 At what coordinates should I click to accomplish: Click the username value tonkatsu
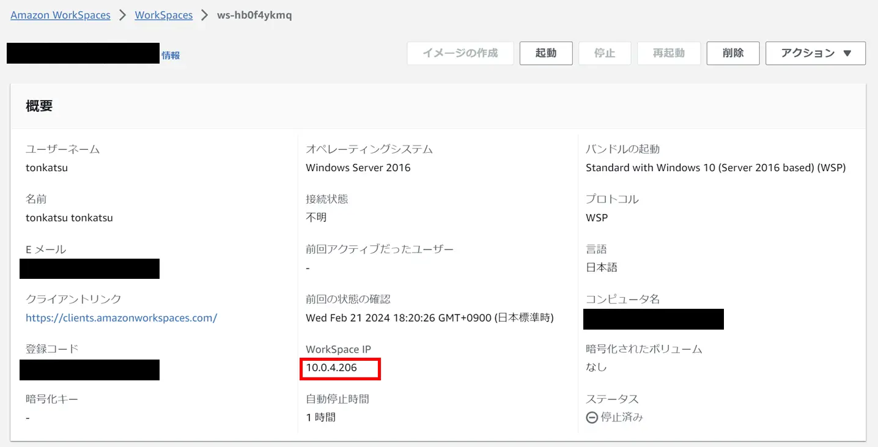(x=46, y=168)
